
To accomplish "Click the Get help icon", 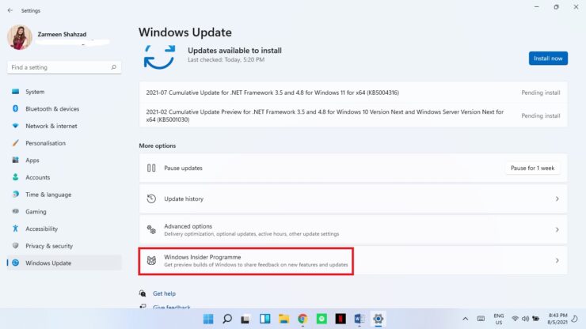I will point(143,293).
